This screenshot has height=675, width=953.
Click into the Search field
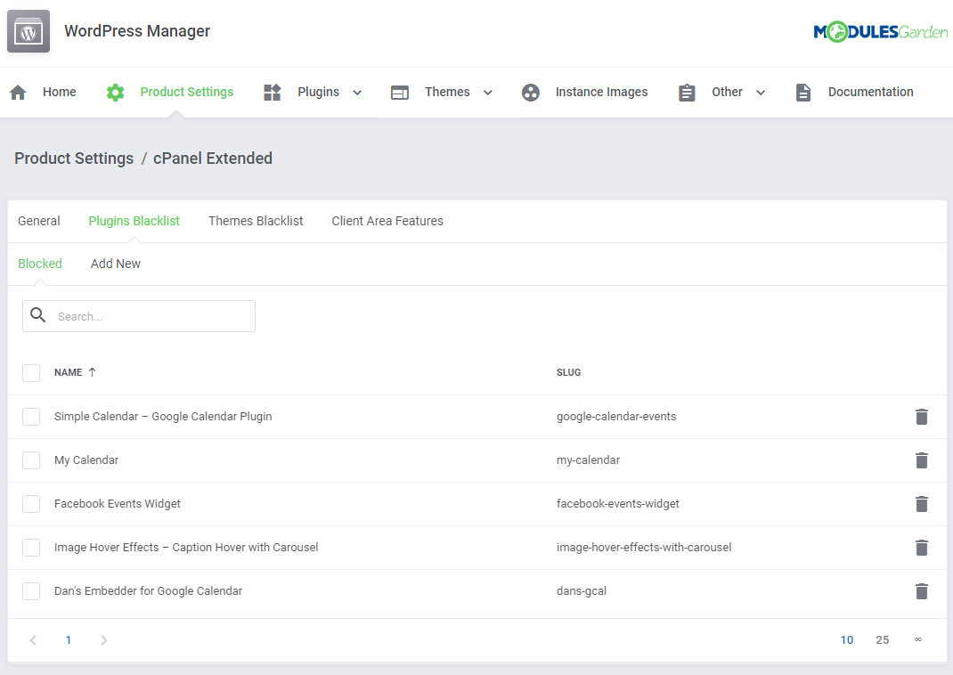[139, 316]
